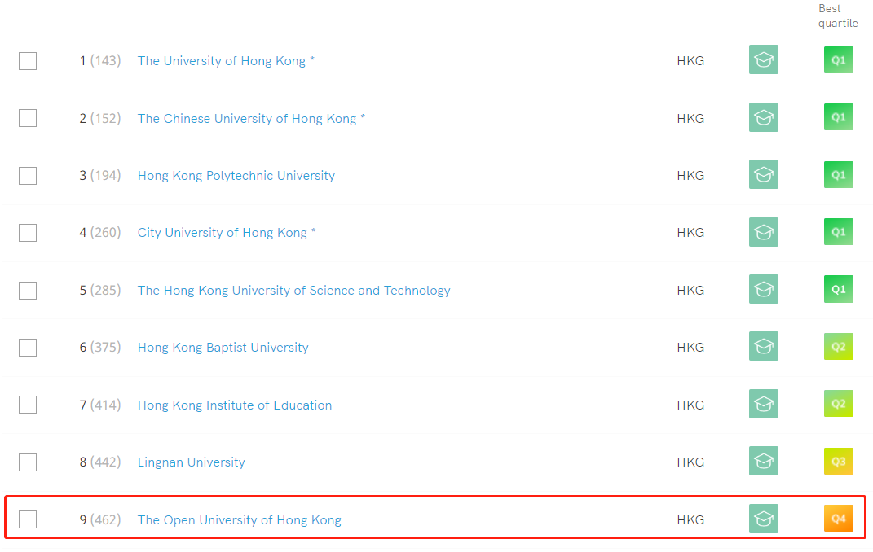Click graduation cap icon for Hong Kong Polytechnic
873x552 pixels.
pyautogui.click(x=763, y=174)
